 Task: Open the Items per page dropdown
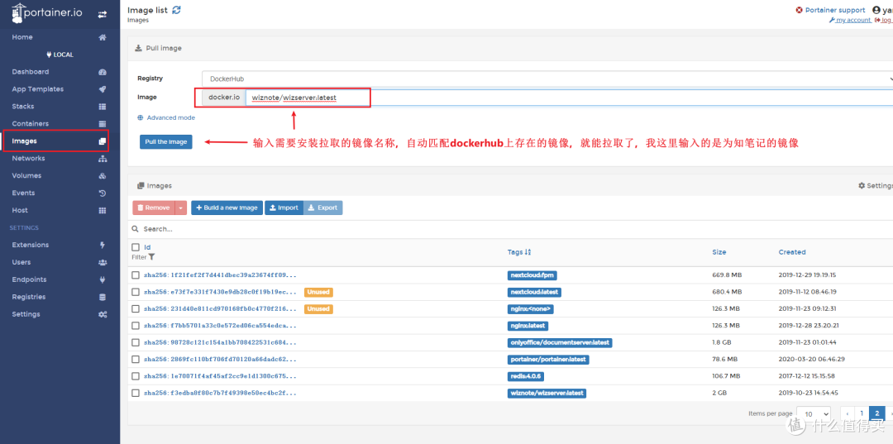[x=814, y=413]
